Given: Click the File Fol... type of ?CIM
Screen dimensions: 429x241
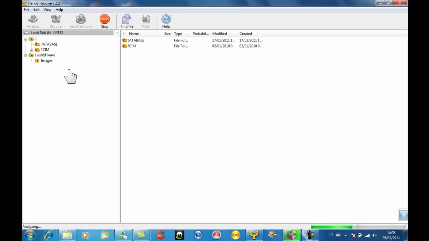Looking at the screenshot, I should (x=181, y=46).
